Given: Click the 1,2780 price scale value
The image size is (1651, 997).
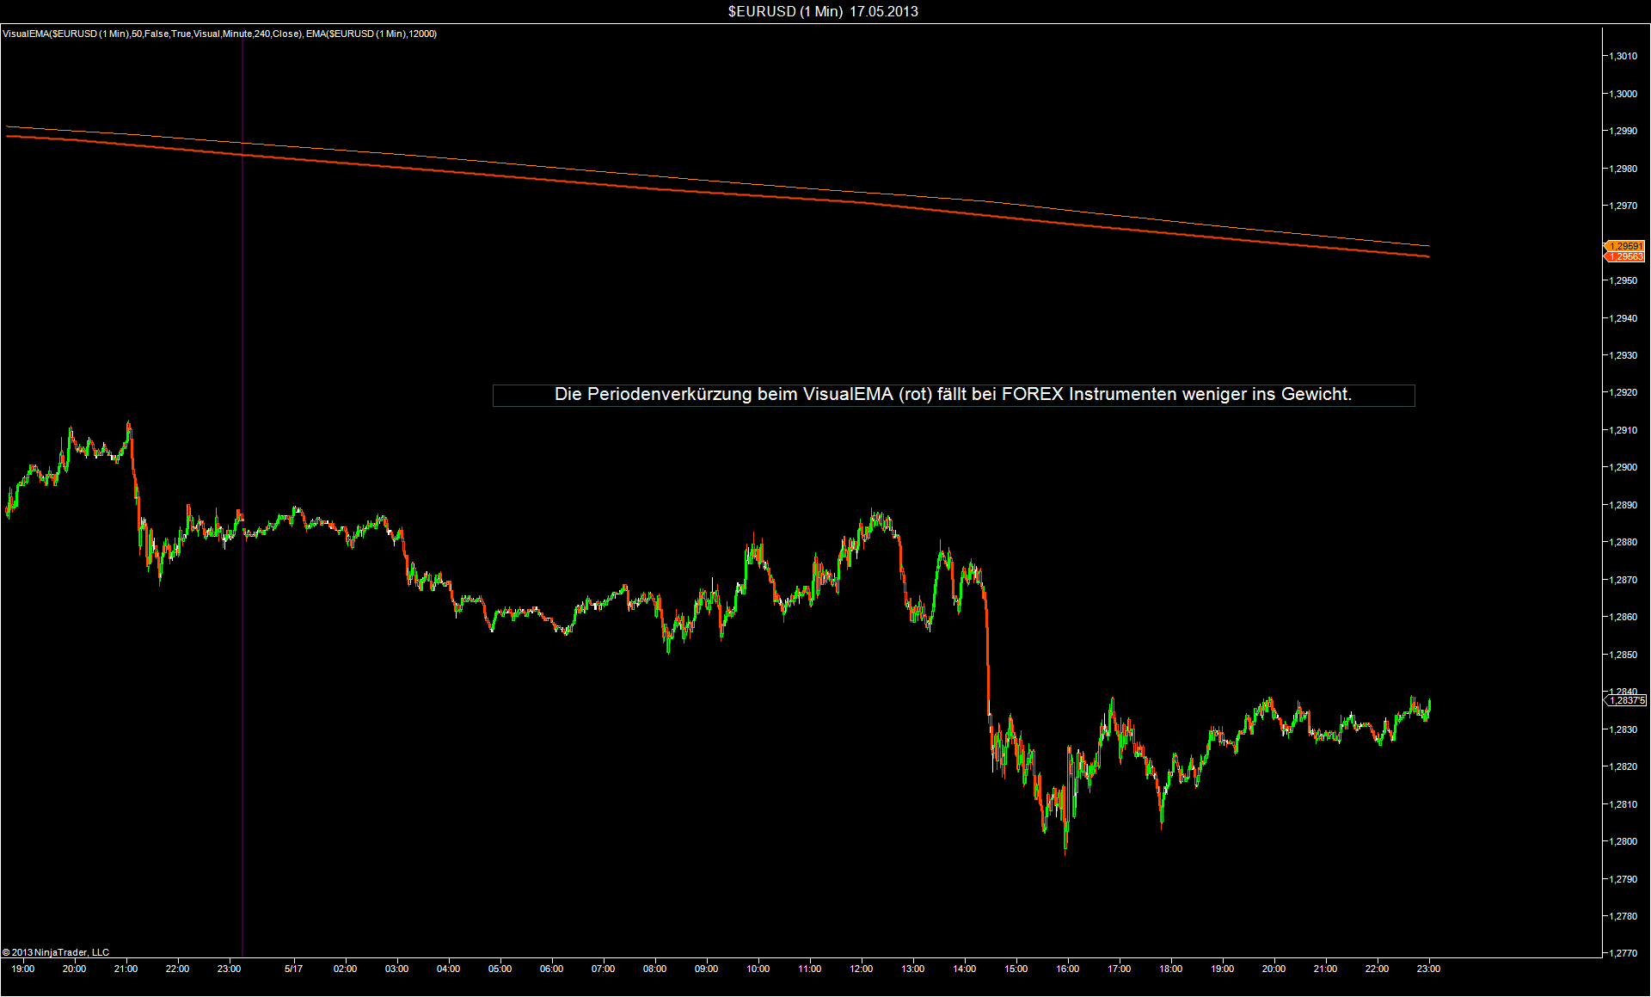Looking at the screenshot, I should (1623, 916).
